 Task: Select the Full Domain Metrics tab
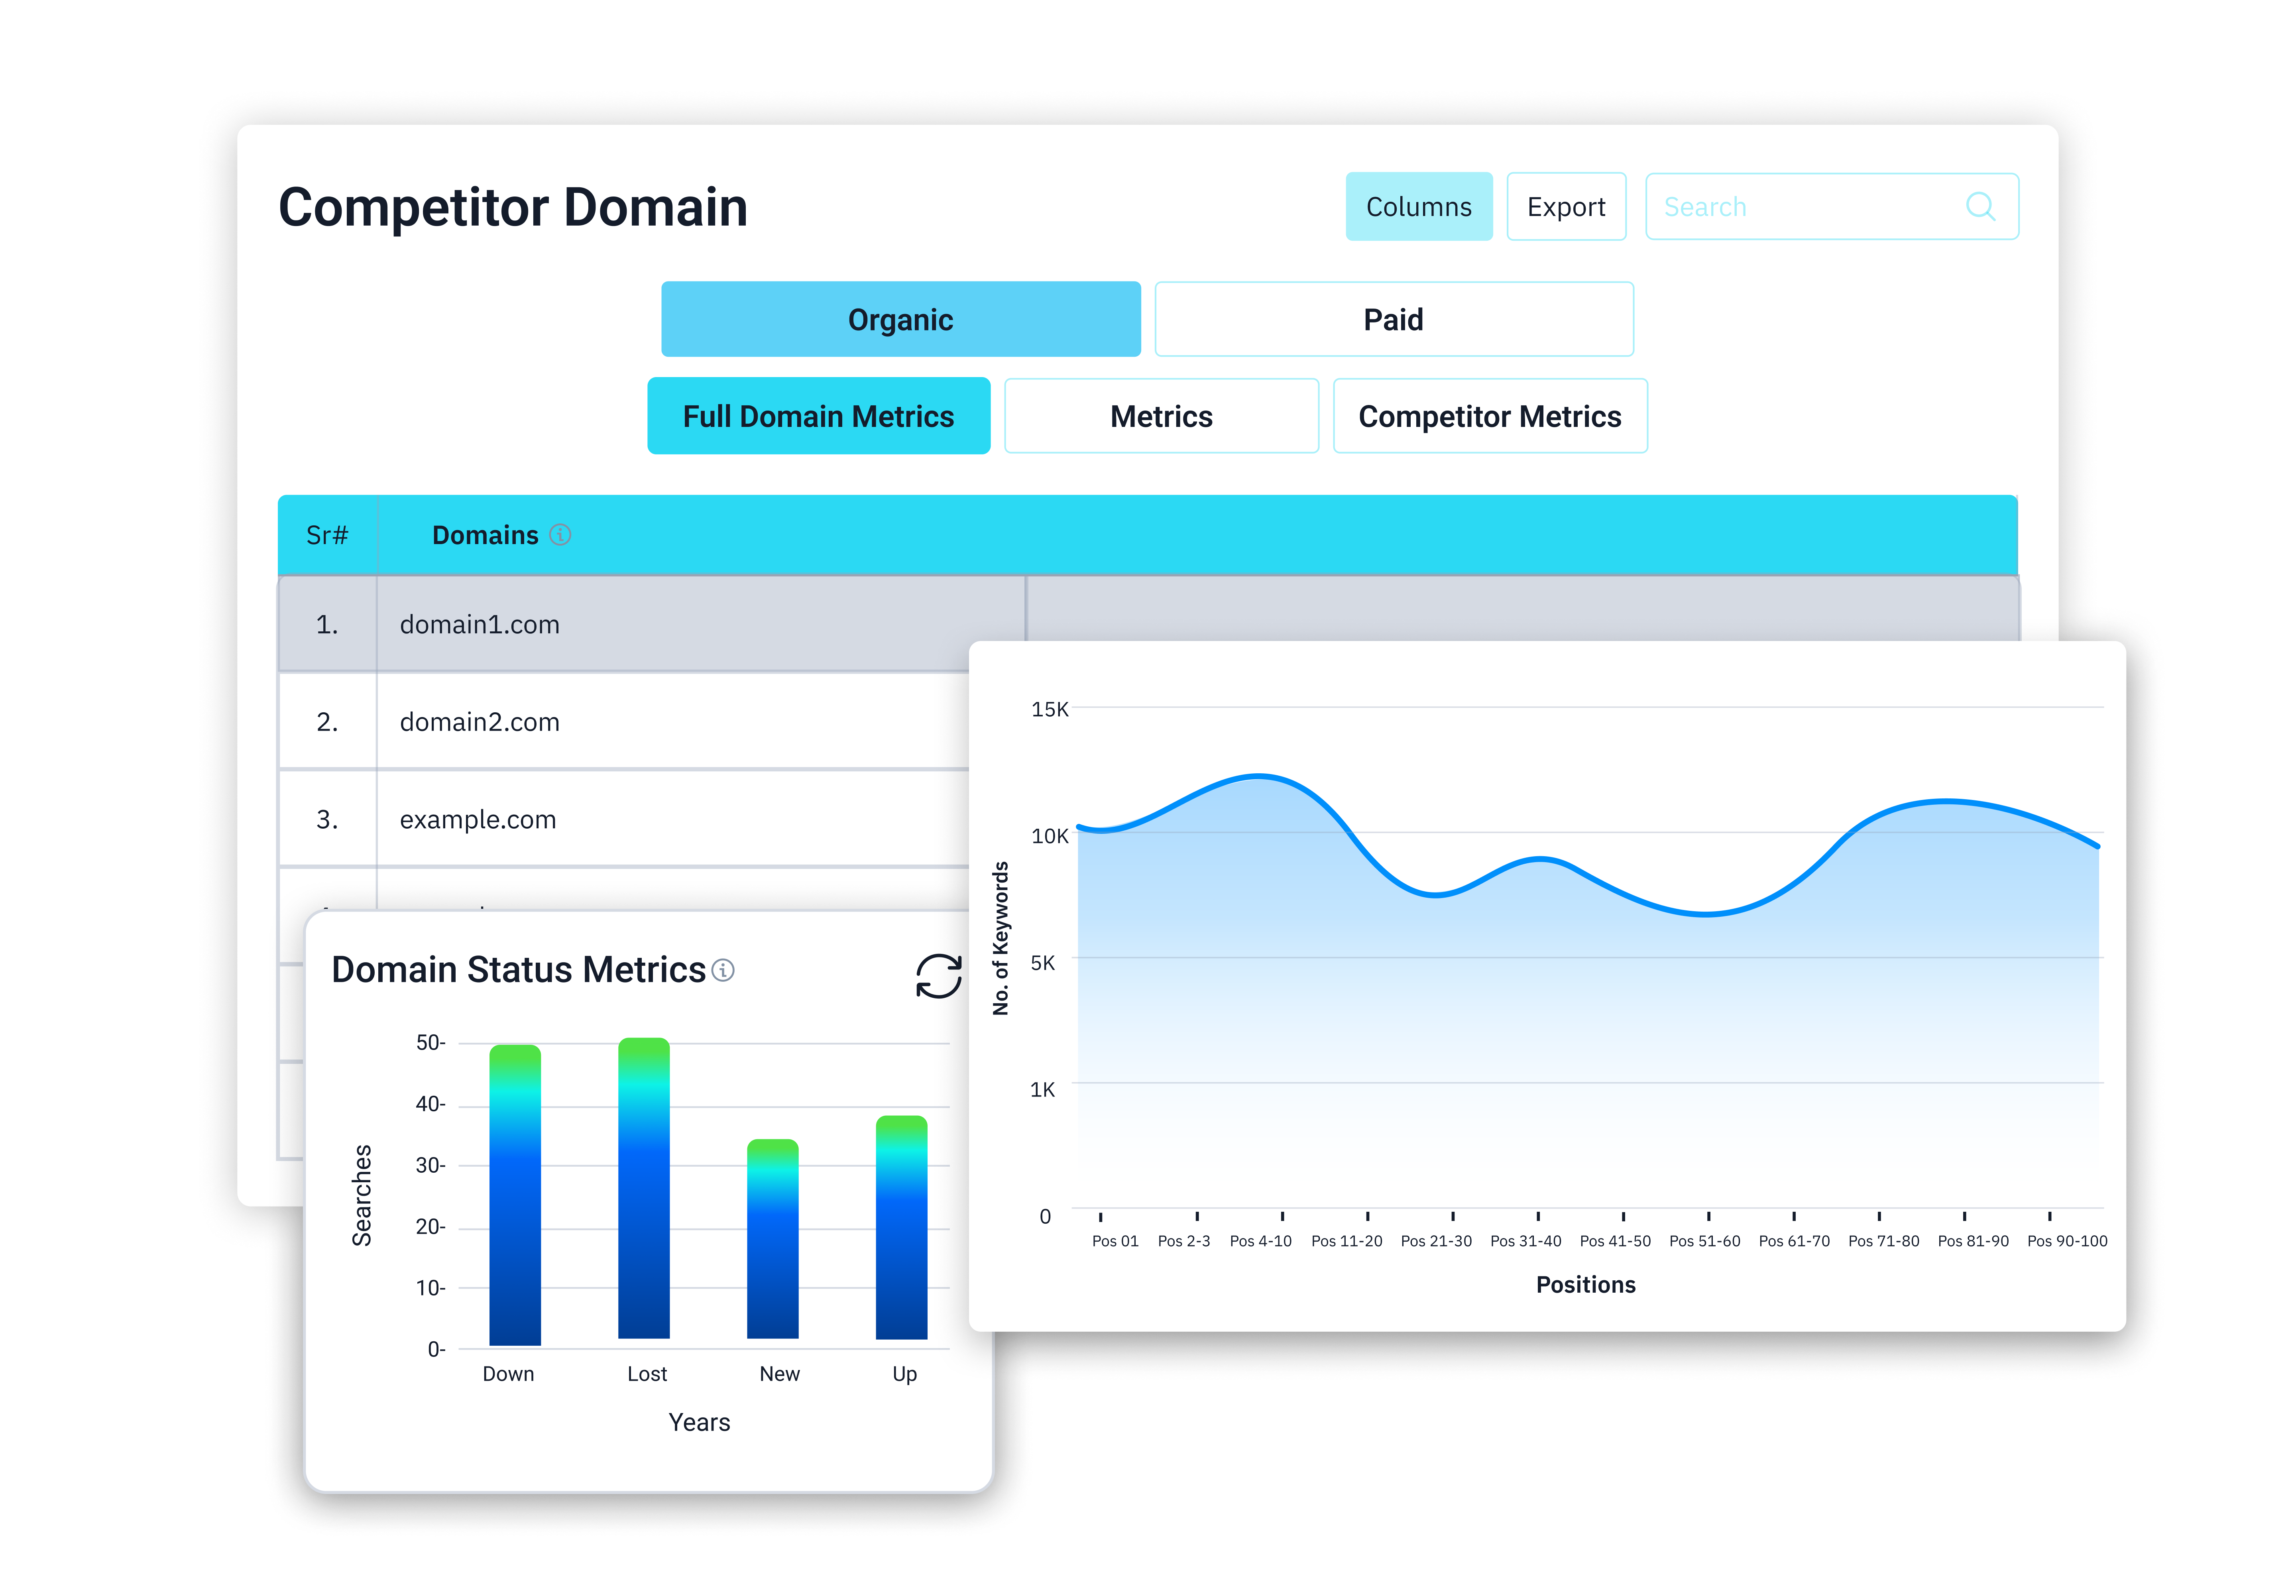(x=818, y=416)
